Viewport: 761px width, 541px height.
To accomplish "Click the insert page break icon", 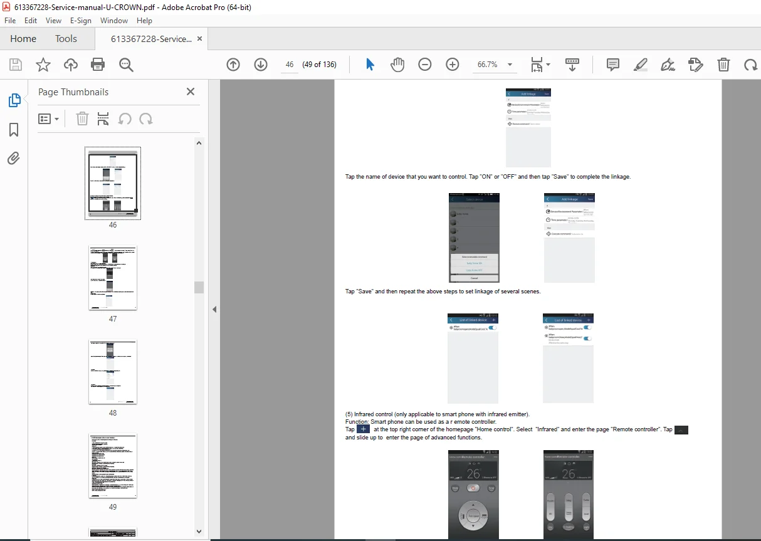I will [103, 118].
